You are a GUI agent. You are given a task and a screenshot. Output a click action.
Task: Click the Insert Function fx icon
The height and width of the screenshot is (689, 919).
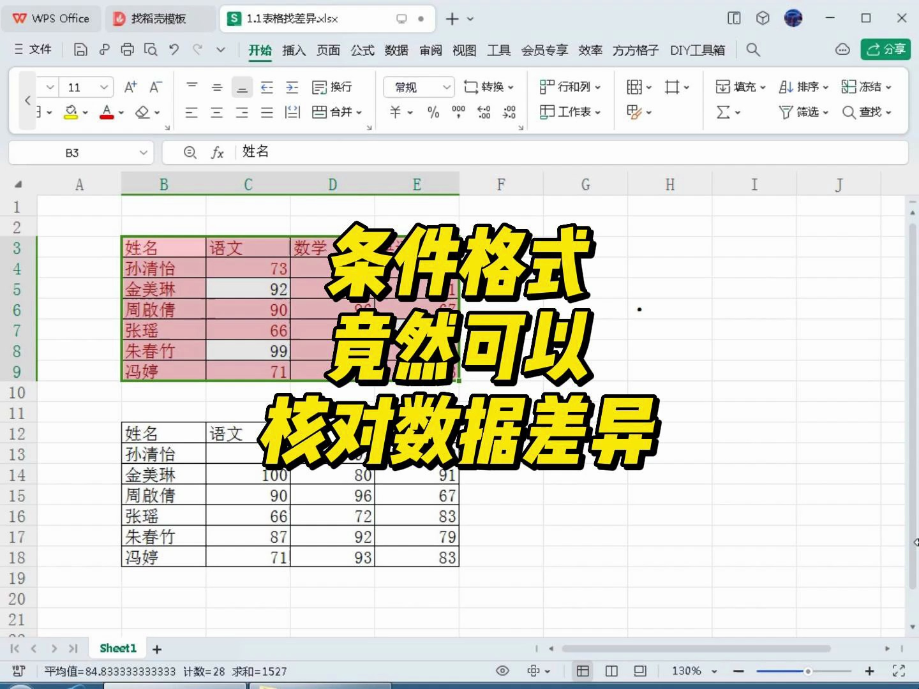tap(218, 152)
